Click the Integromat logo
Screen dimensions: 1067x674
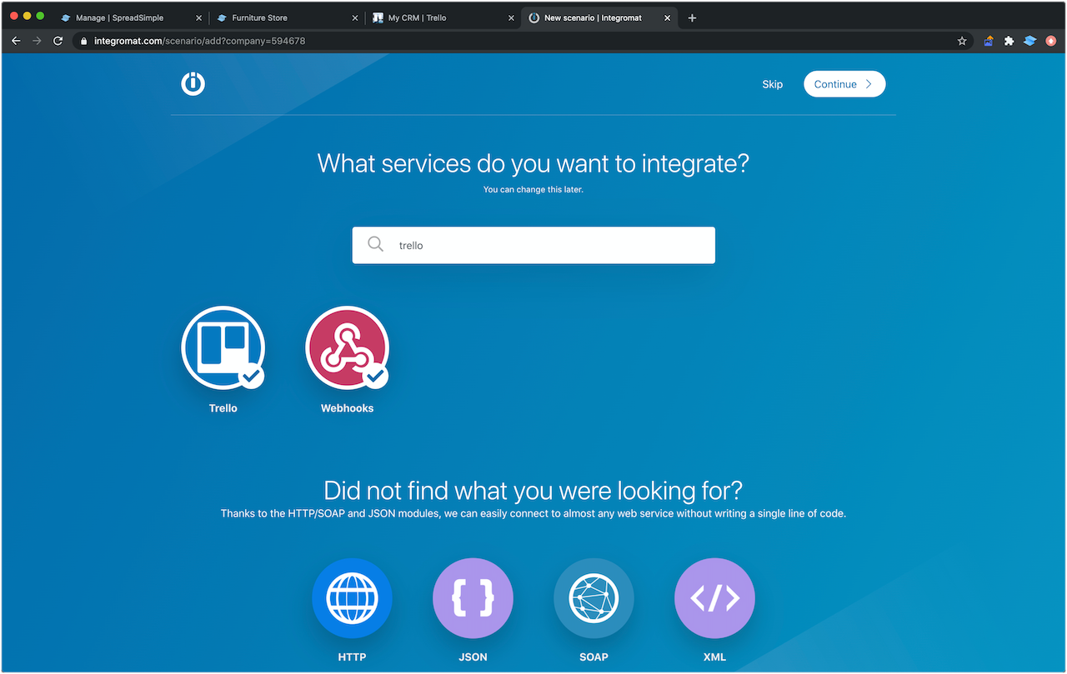tap(193, 83)
